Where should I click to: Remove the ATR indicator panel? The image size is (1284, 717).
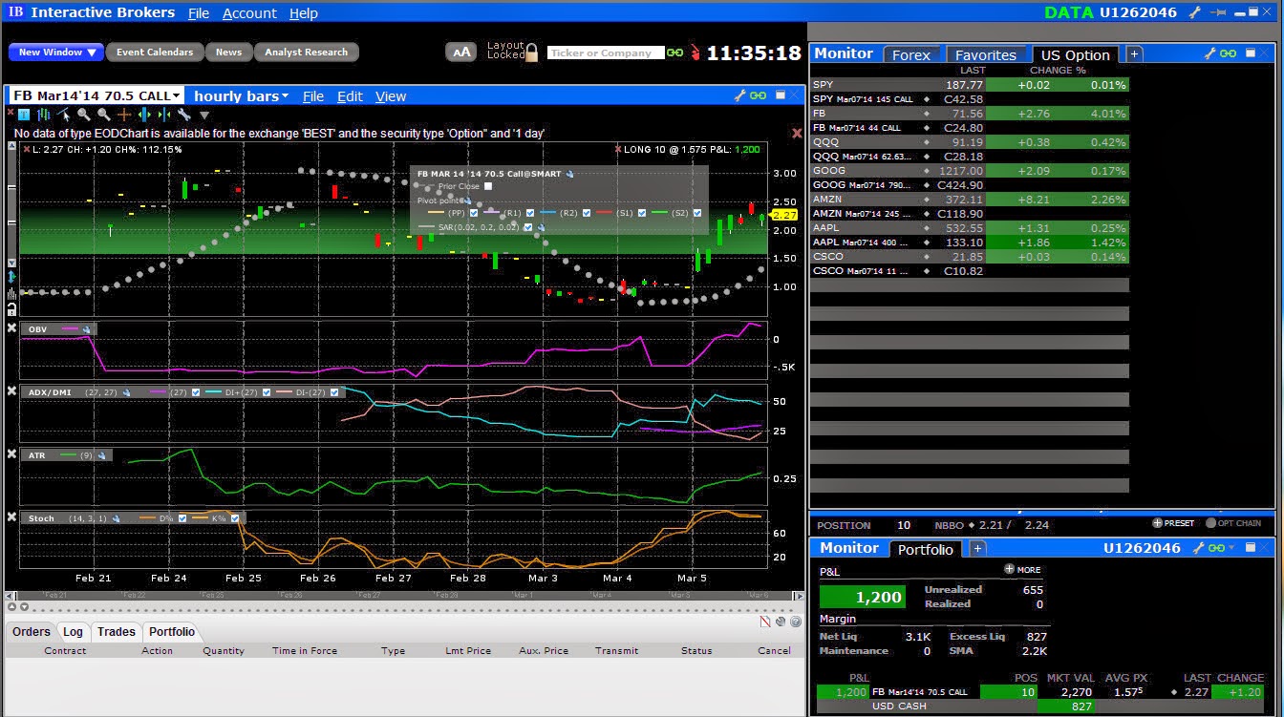pos(11,454)
